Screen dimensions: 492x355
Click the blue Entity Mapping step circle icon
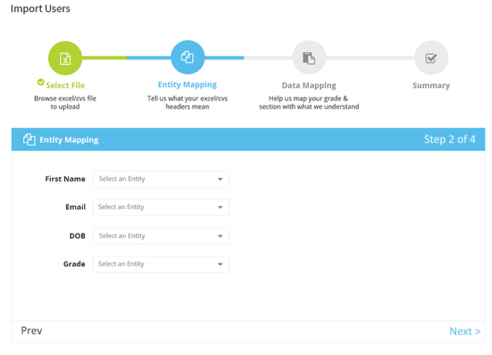click(188, 57)
